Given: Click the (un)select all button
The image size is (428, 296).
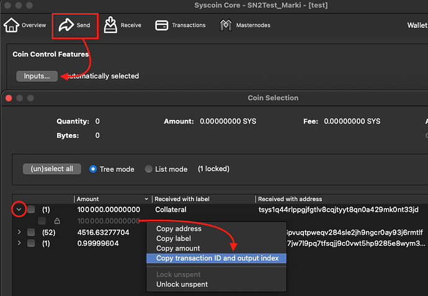Looking at the screenshot, I should pos(52,169).
